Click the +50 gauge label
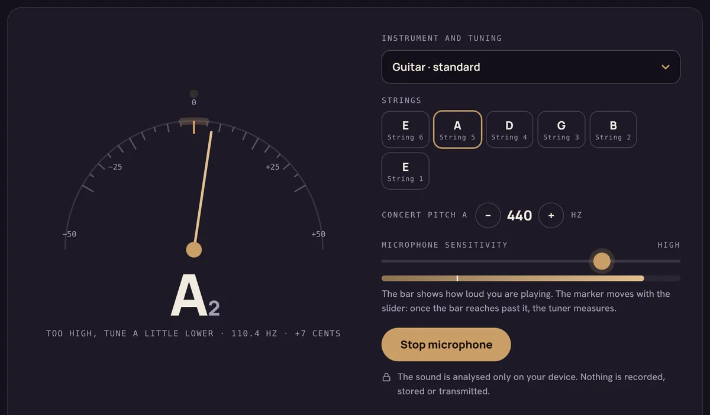 pyautogui.click(x=318, y=234)
